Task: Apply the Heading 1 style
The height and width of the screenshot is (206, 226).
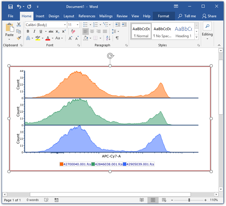Action: tap(183, 32)
